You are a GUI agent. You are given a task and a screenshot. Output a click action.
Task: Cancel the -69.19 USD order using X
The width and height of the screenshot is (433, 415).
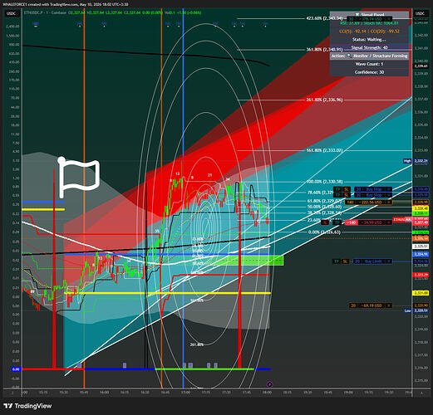[x=389, y=305]
